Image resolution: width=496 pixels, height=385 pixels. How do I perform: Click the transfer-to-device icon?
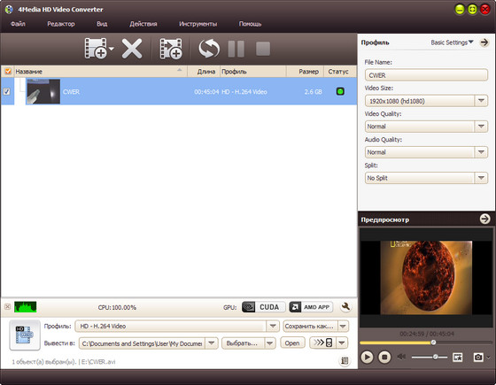point(323,343)
